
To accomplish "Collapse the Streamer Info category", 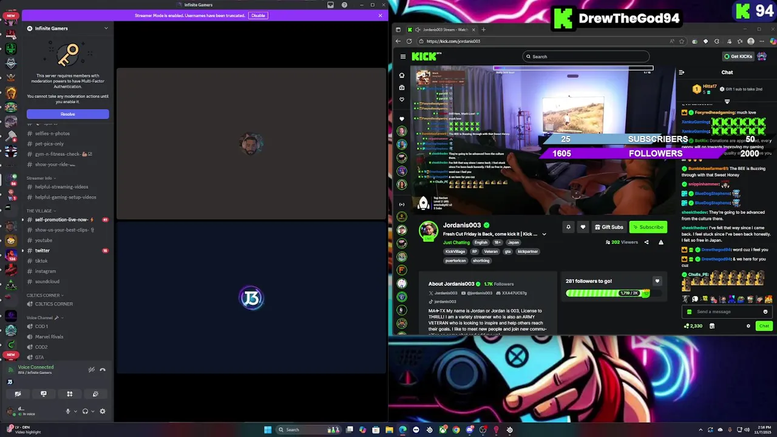I will point(41,178).
